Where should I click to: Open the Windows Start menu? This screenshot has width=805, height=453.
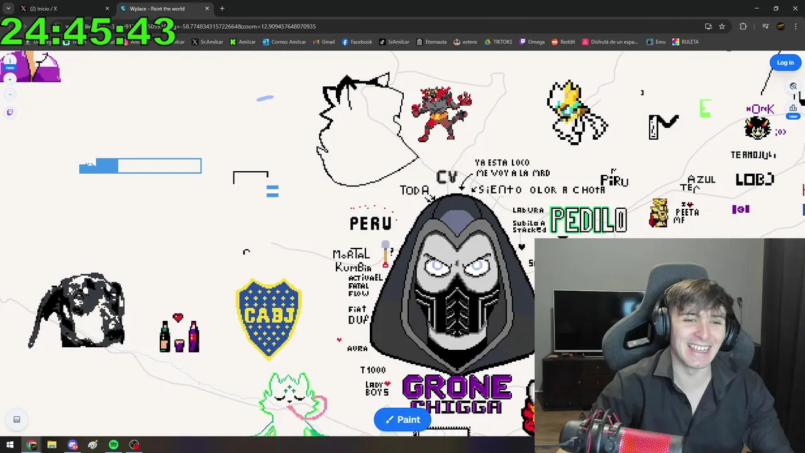coord(10,445)
